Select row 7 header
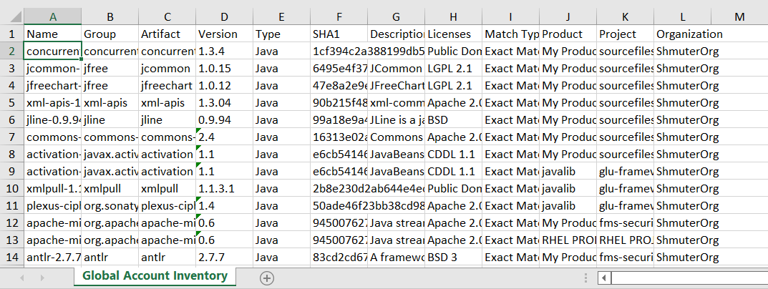The width and height of the screenshot is (768, 289). (11, 137)
